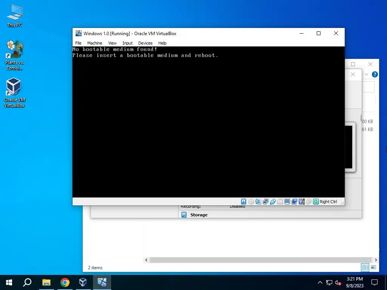
Task: Open taskbar Search
Action: [x=27, y=282]
